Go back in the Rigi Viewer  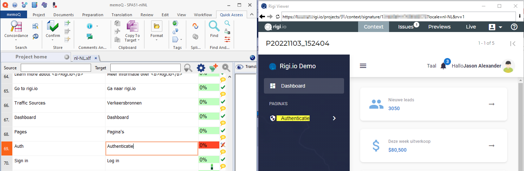coord(262,17)
